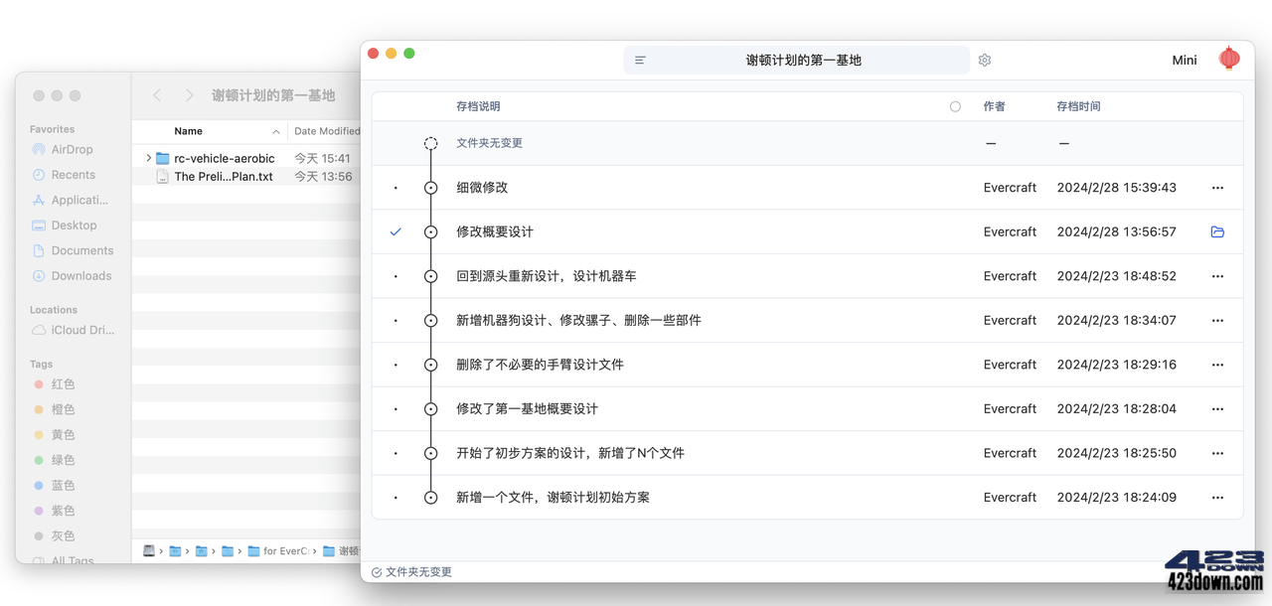Screen dimensions: 1272x606
Task: Select AirDrop in the Finder sidebar
Action: click(70, 149)
